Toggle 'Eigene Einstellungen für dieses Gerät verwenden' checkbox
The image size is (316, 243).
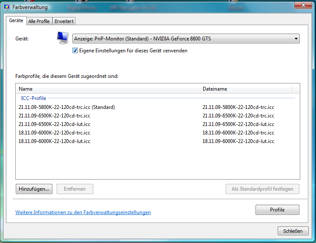pyautogui.click(x=75, y=51)
